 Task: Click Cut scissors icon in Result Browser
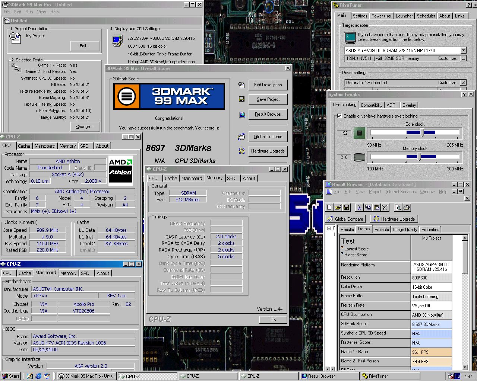359,208
